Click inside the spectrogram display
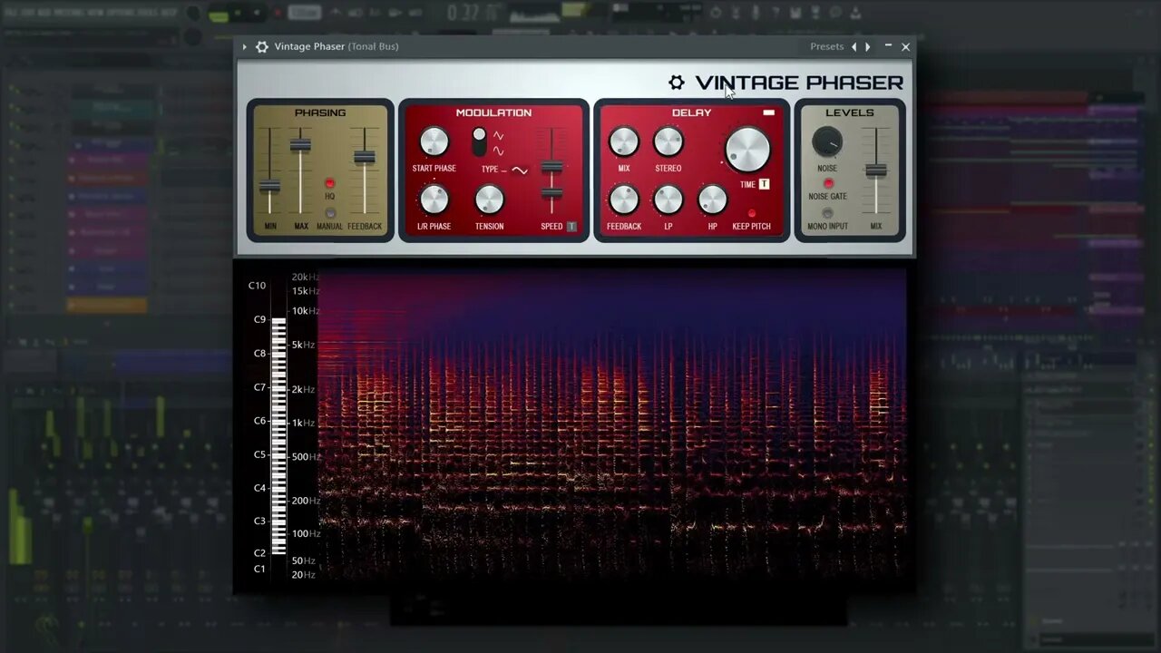Image resolution: width=1161 pixels, height=653 pixels. click(612, 424)
